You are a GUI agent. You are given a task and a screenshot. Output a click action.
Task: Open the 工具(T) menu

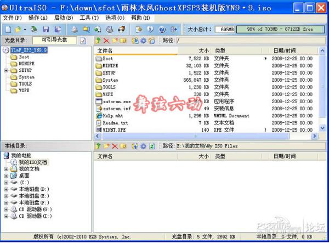click(x=89, y=18)
